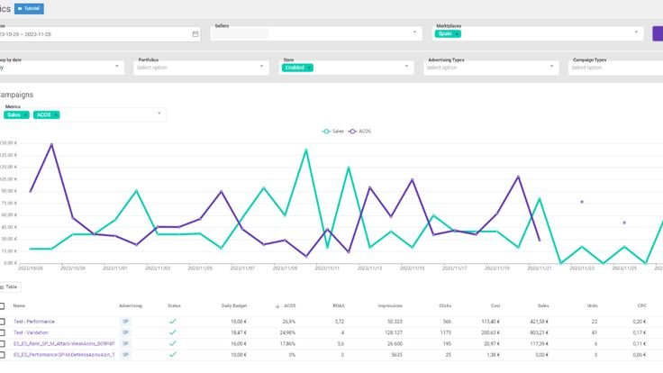
Task: Remove the ACOS metric chip
Action: (55, 114)
